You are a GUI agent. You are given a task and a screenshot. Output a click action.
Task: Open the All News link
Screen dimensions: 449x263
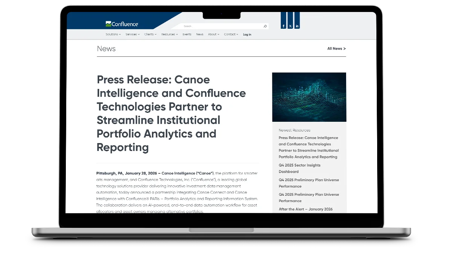pyautogui.click(x=336, y=49)
